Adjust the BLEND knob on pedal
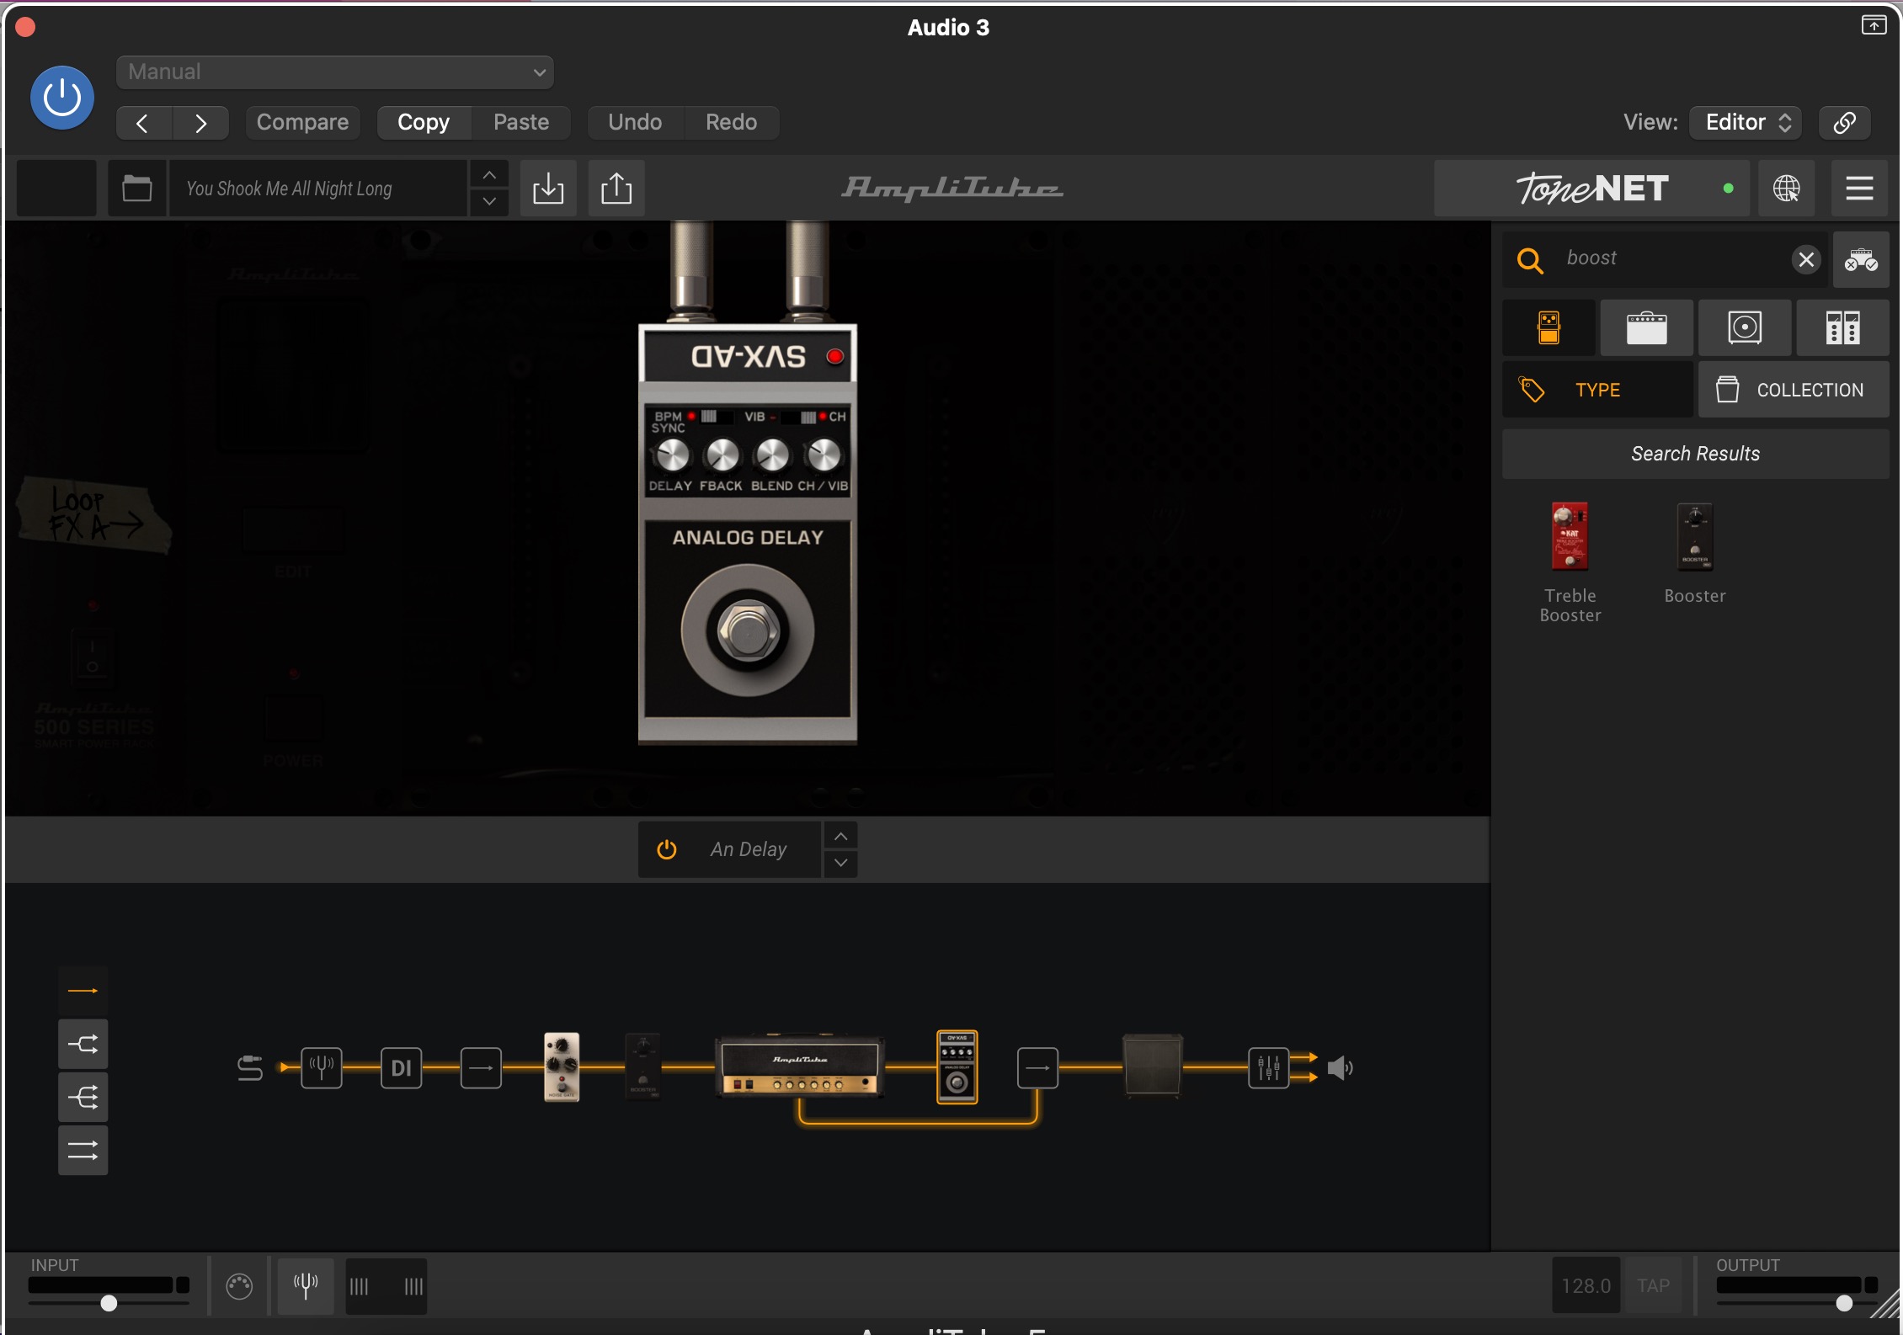This screenshot has height=1335, width=1903. [773, 456]
